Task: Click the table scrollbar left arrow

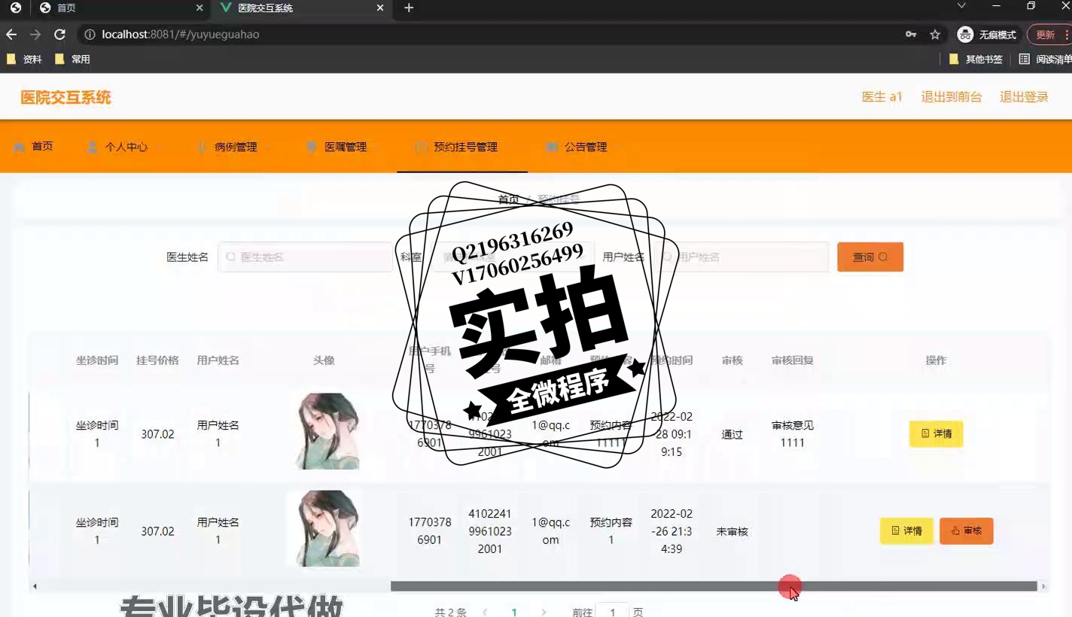Action: 35,586
